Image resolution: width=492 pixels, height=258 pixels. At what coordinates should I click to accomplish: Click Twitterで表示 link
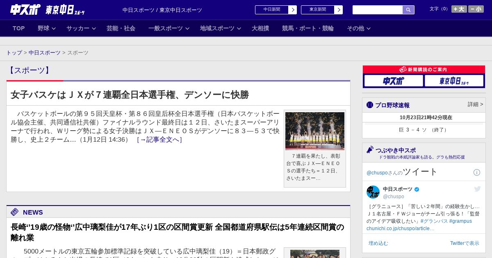pos(465,243)
